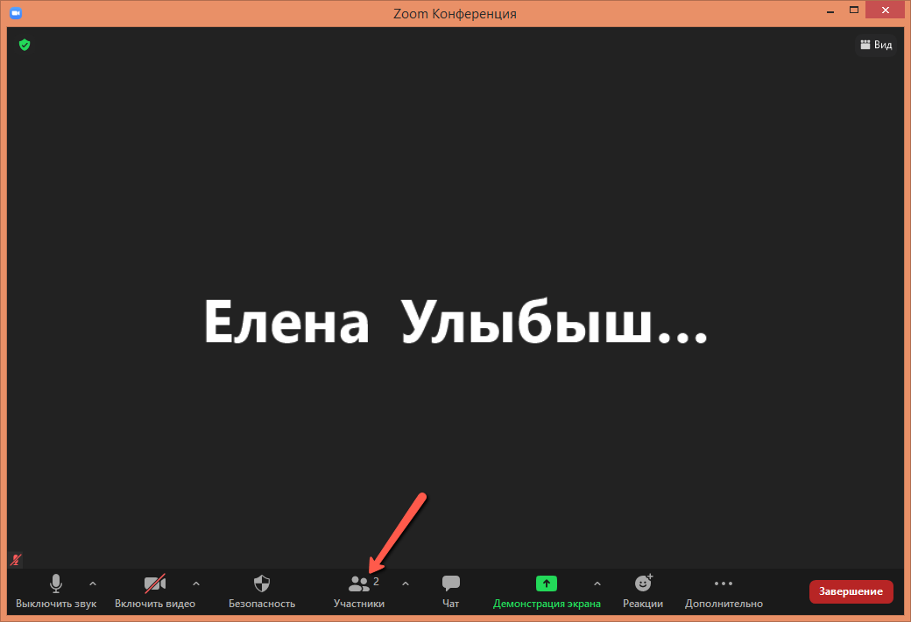The image size is (911, 622).
Task: Start Демонстрация экрана screen sharing
Action: click(546, 591)
